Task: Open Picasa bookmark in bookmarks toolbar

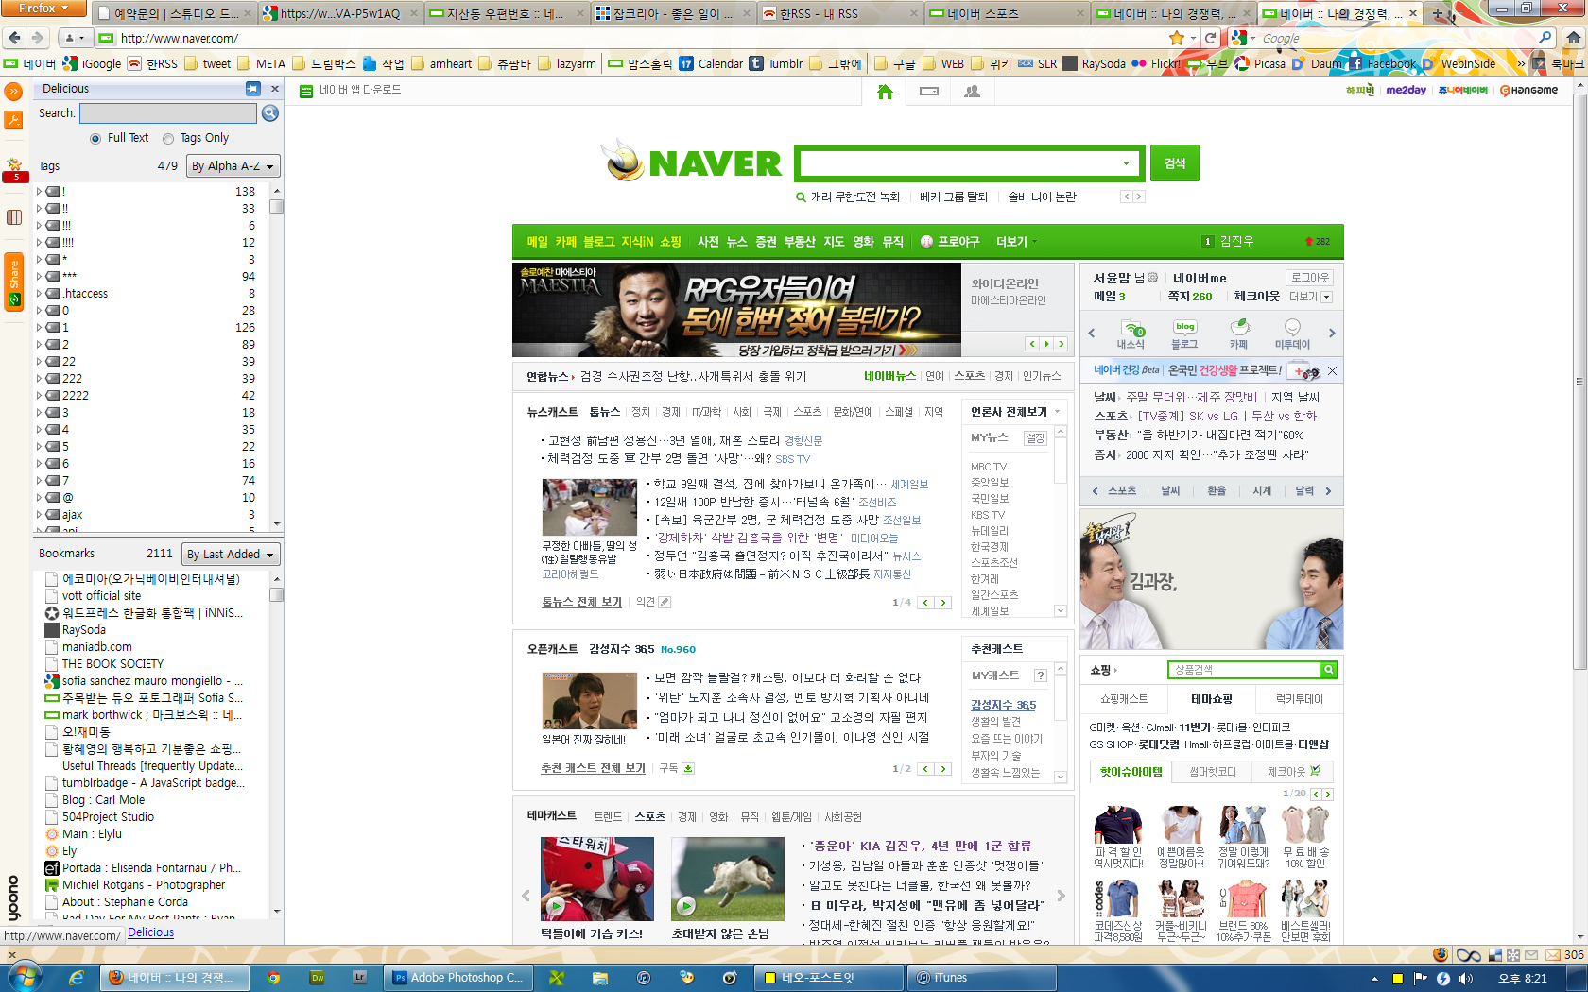Action: click(x=1260, y=63)
